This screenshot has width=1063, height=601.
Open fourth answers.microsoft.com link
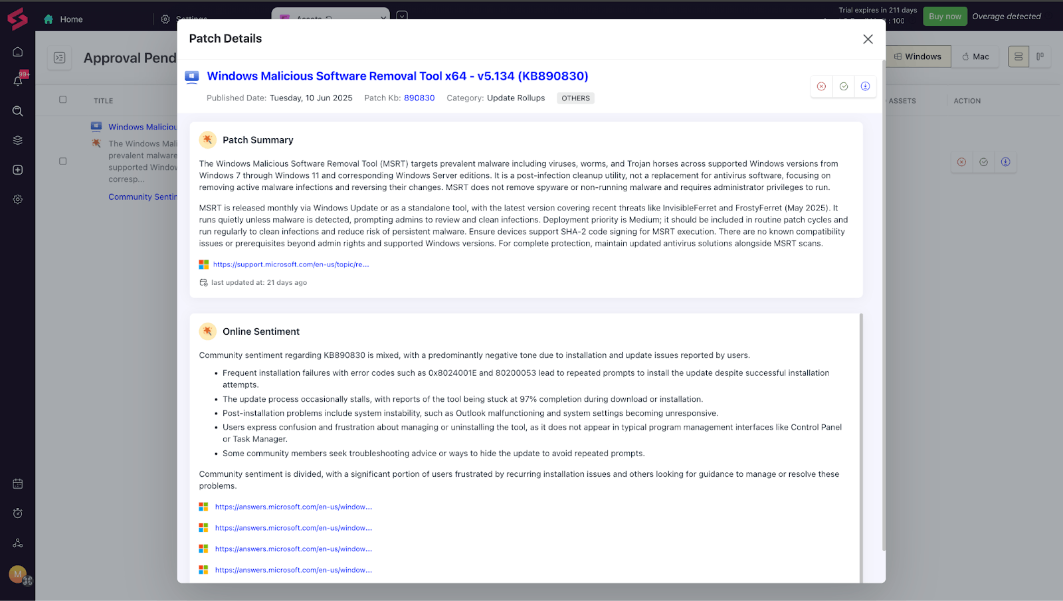(x=294, y=570)
